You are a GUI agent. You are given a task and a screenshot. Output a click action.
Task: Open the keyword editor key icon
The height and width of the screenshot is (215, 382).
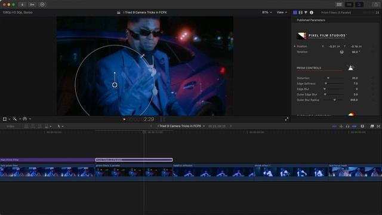[32, 4]
